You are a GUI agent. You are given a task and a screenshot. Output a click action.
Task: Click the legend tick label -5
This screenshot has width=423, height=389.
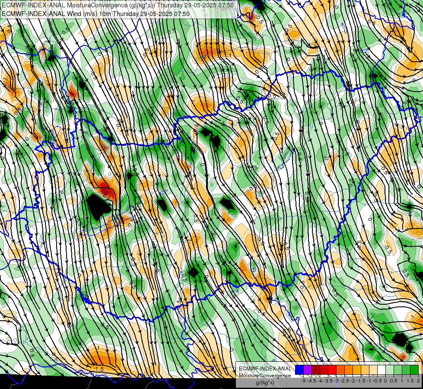tap(303, 381)
